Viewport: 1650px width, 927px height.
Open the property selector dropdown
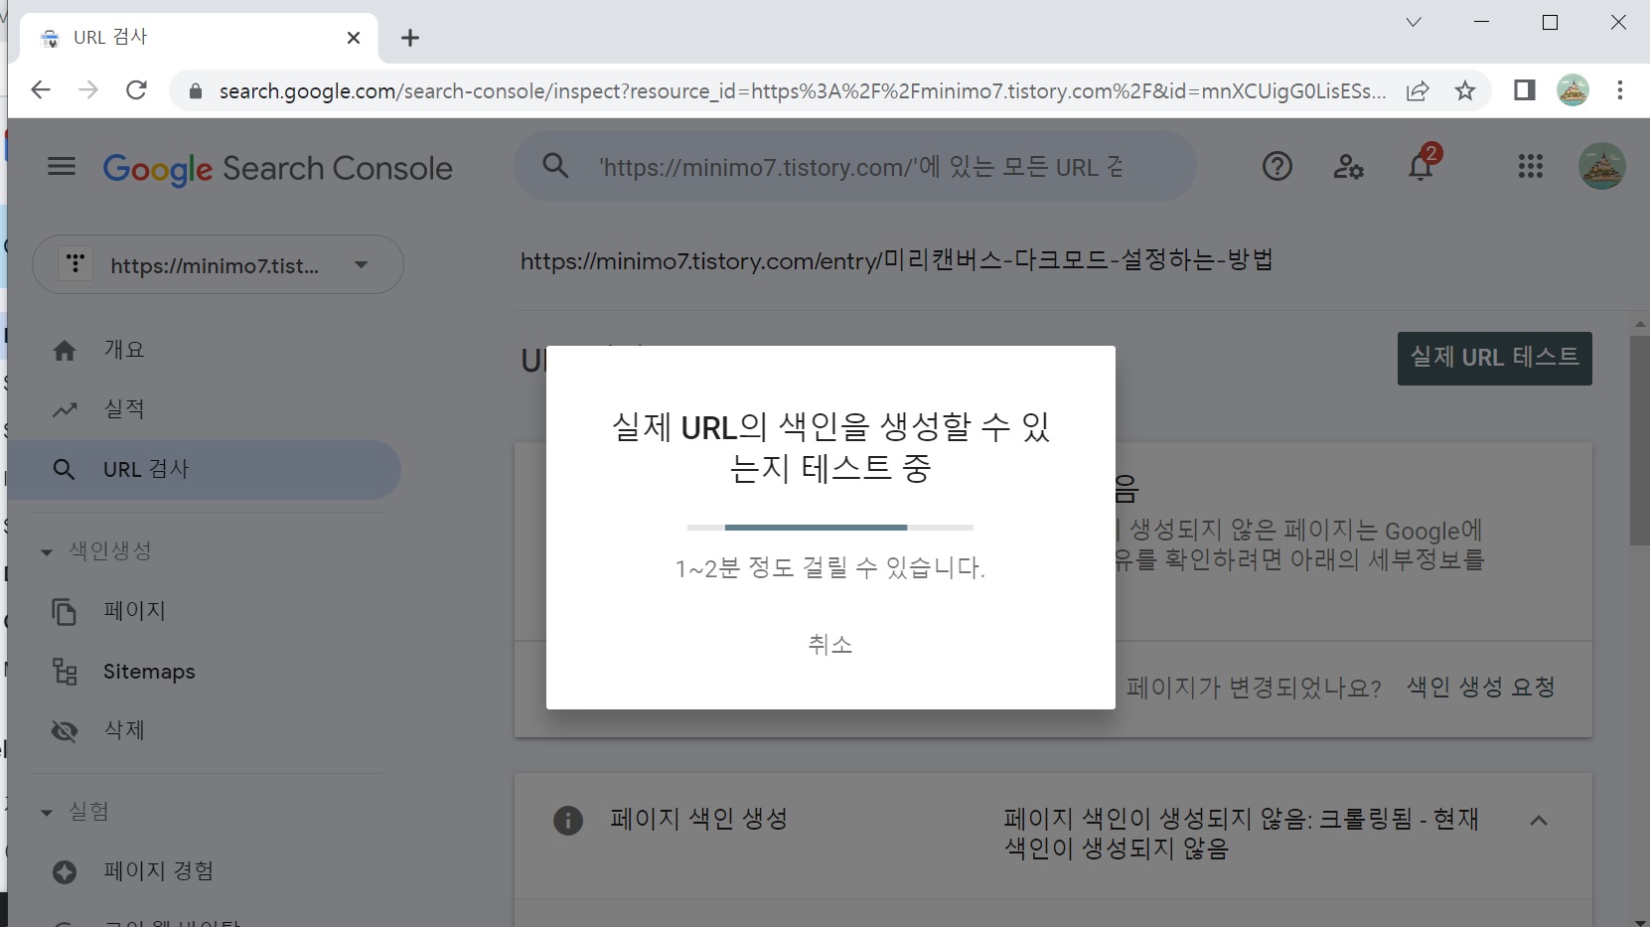coord(218,264)
